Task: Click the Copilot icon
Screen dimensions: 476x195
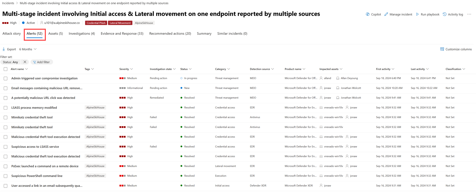Action: point(368,14)
